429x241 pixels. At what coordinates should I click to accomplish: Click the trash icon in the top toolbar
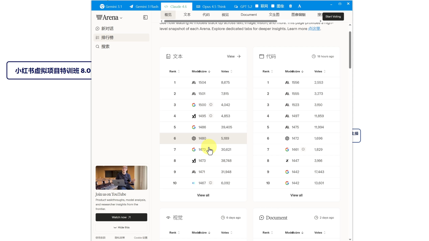290,6
